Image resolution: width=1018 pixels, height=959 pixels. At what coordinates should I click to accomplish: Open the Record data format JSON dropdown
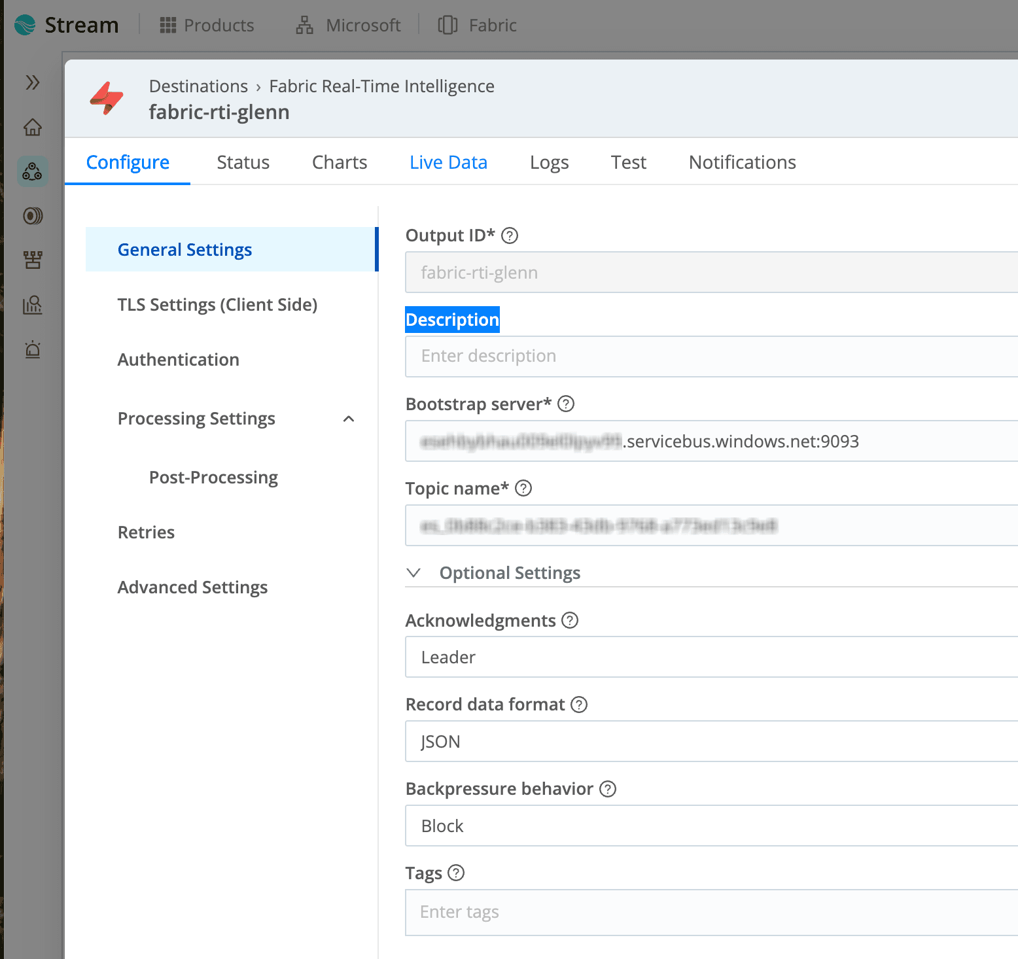(x=711, y=741)
